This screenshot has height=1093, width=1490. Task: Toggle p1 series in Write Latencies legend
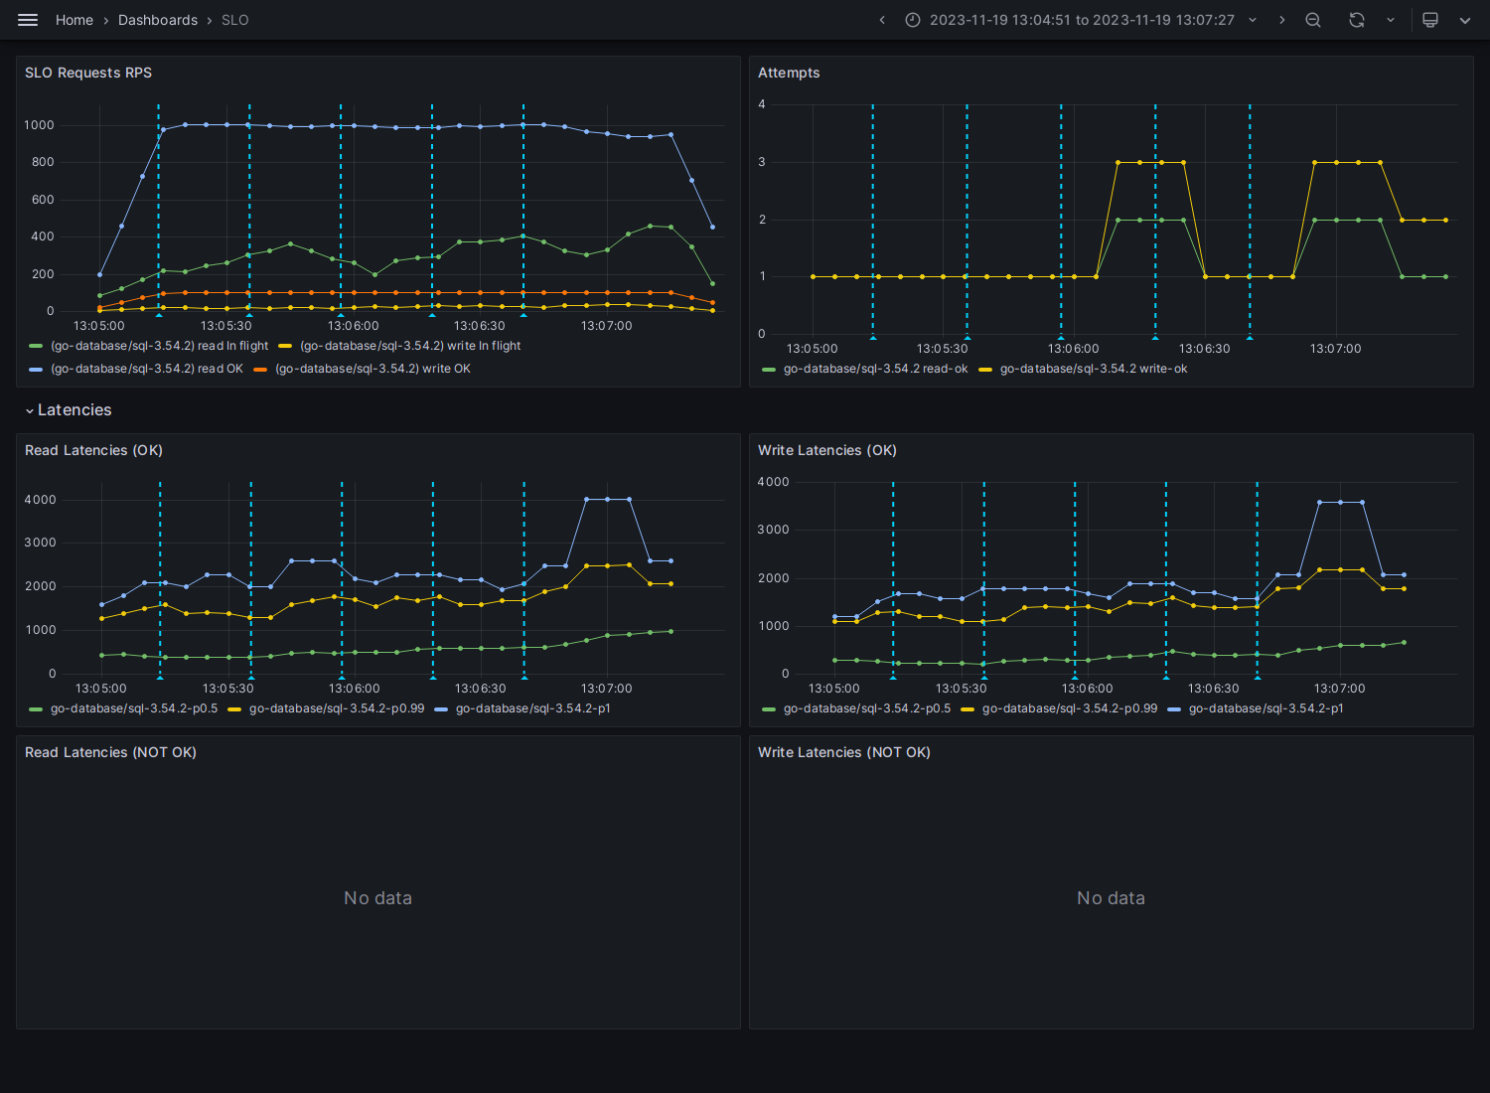coord(1266,708)
